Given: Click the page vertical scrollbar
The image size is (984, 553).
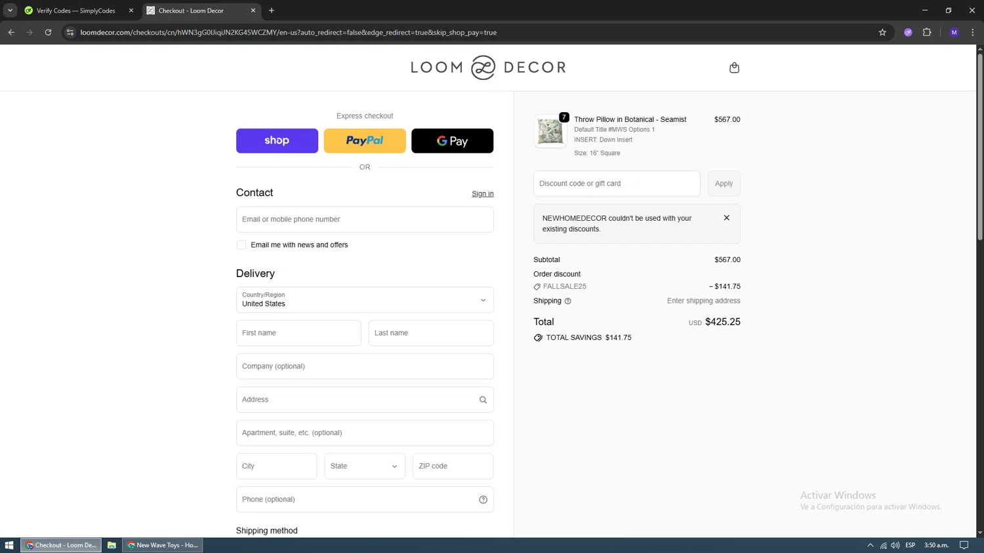Looking at the screenshot, I should click(980, 147).
